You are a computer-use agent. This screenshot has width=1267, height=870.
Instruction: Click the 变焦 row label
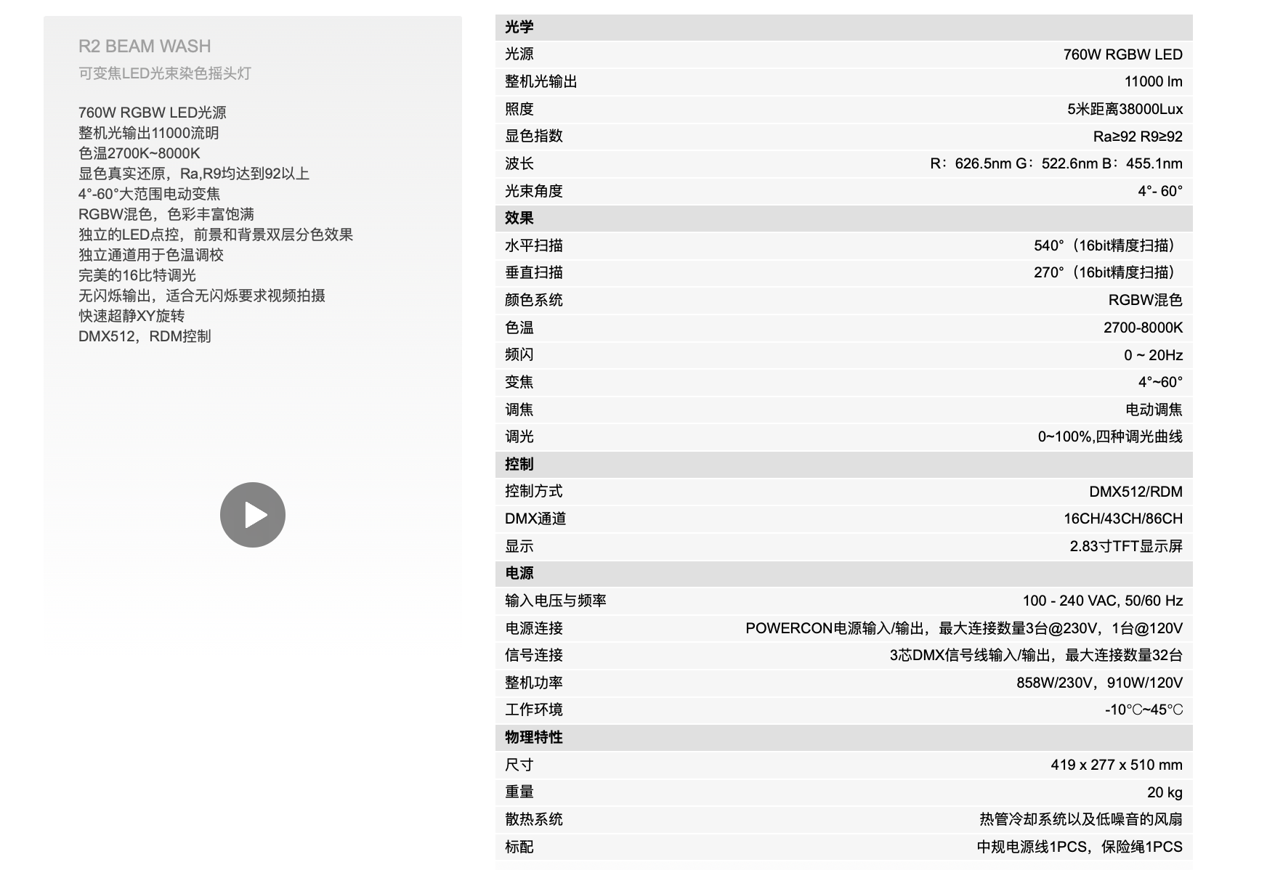(519, 382)
